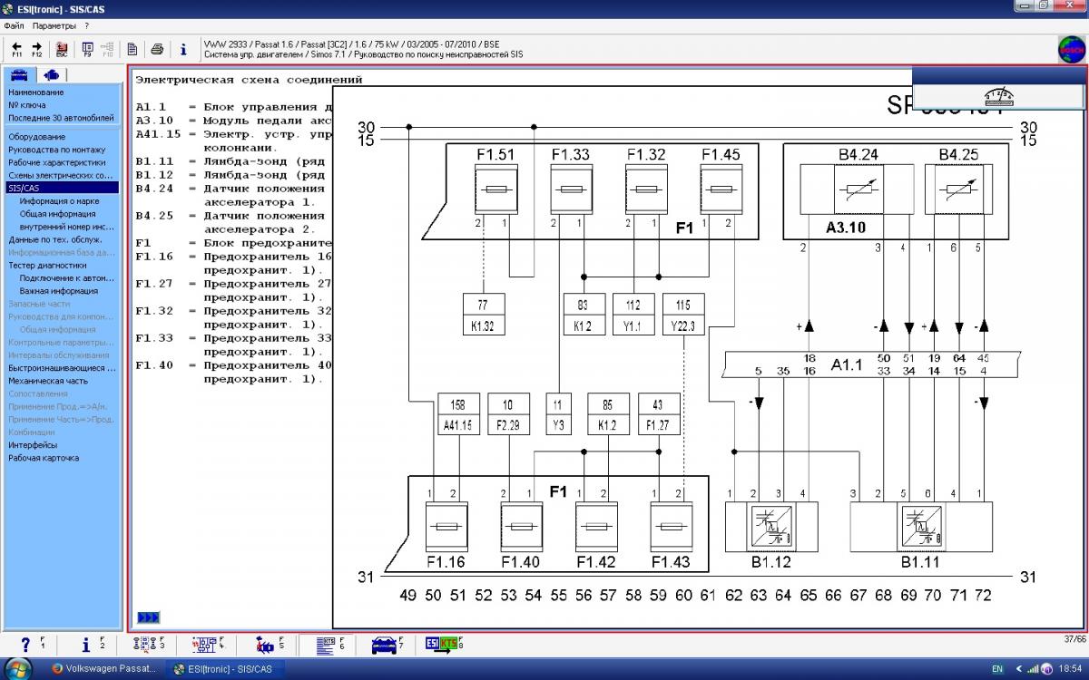Click legend text A3.10 line
Image resolution: width=1089 pixels, height=680 pixels.
click(234, 120)
